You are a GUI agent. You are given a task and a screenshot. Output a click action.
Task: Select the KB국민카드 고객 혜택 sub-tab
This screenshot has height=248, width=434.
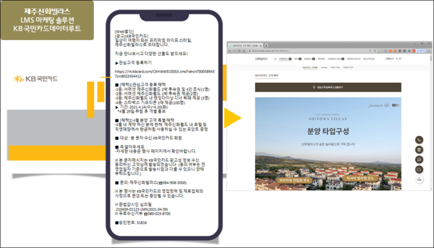click(x=310, y=68)
